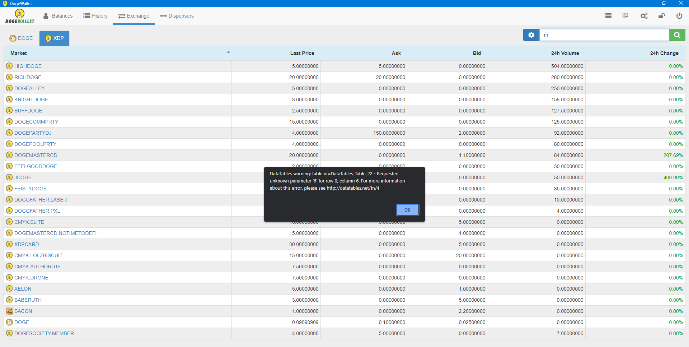Open the DOGEPOOLPRTY market link
This screenshot has height=347, width=689.
point(35,144)
